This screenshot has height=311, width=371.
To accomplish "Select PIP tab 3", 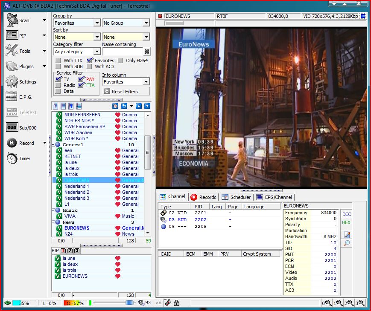I will point(77,251).
